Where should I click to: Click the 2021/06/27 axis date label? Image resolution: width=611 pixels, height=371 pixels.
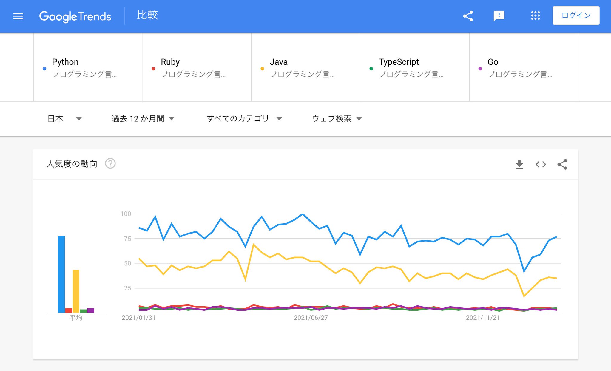(311, 318)
